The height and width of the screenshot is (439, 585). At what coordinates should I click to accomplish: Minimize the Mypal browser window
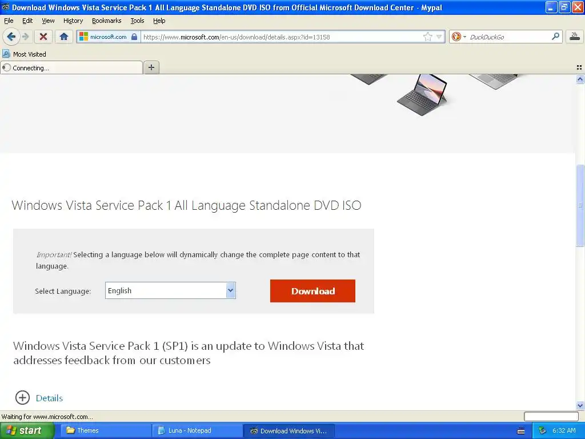tap(551, 7)
